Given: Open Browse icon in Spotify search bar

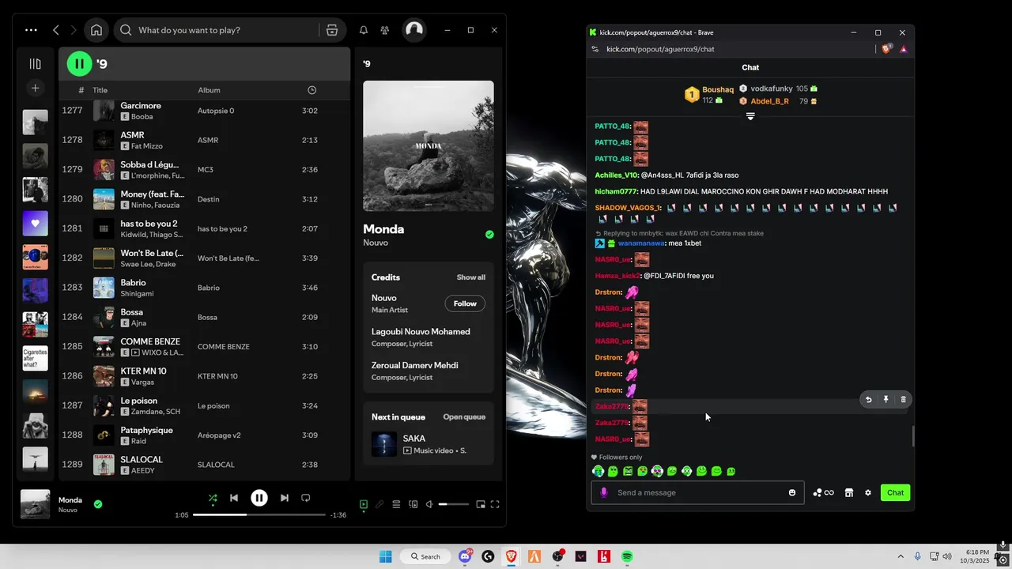Looking at the screenshot, I should [332, 30].
